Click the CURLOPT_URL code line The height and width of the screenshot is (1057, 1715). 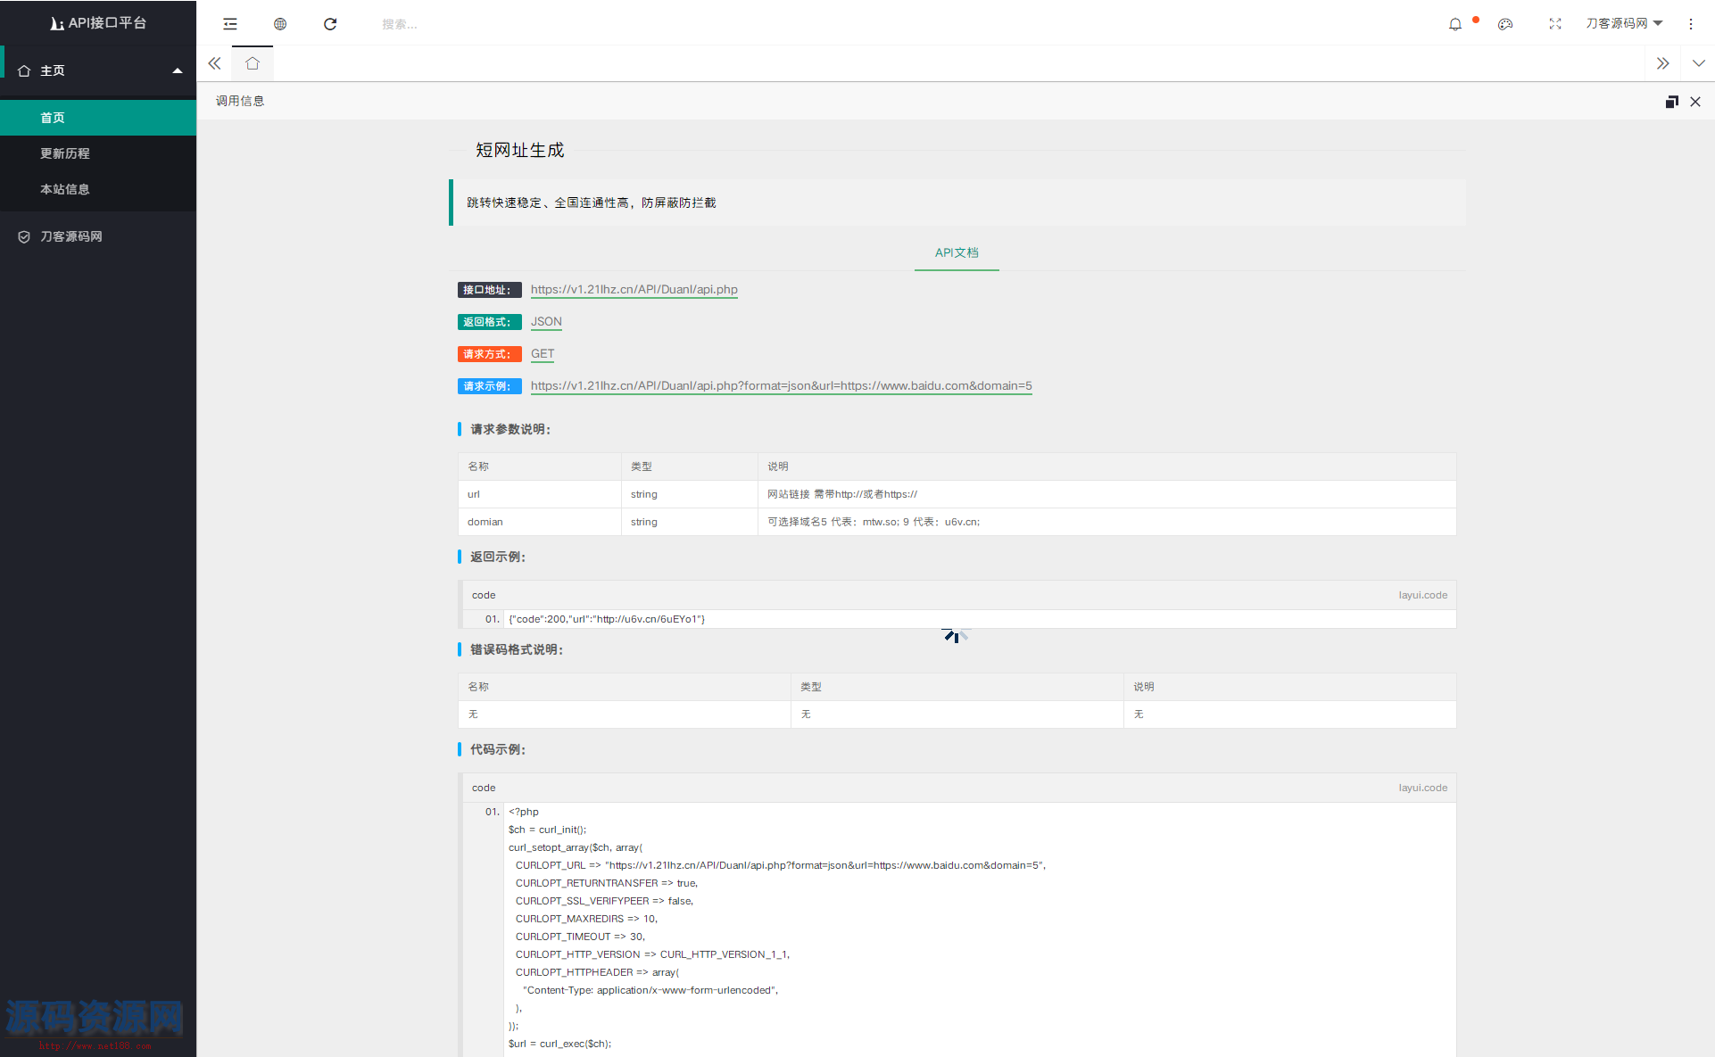(x=780, y=865)
